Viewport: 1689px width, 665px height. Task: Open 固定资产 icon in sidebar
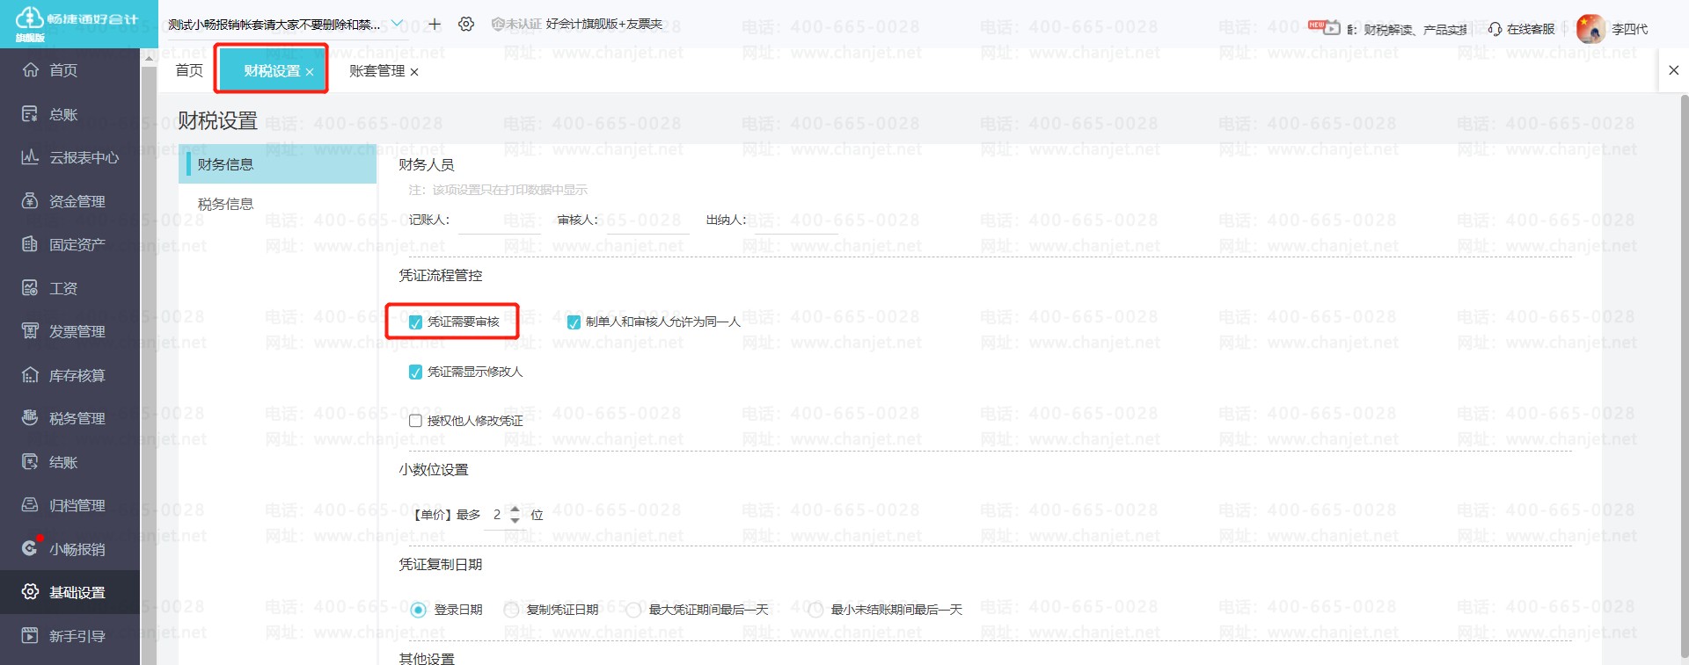click(30, 244)
